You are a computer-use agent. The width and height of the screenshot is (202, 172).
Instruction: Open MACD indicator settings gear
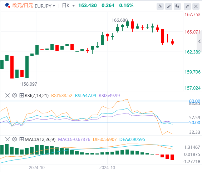pos(15,139)
